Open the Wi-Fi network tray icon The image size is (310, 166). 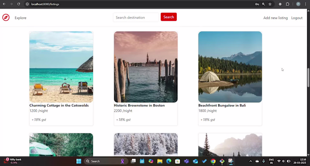tap(279, 161)
